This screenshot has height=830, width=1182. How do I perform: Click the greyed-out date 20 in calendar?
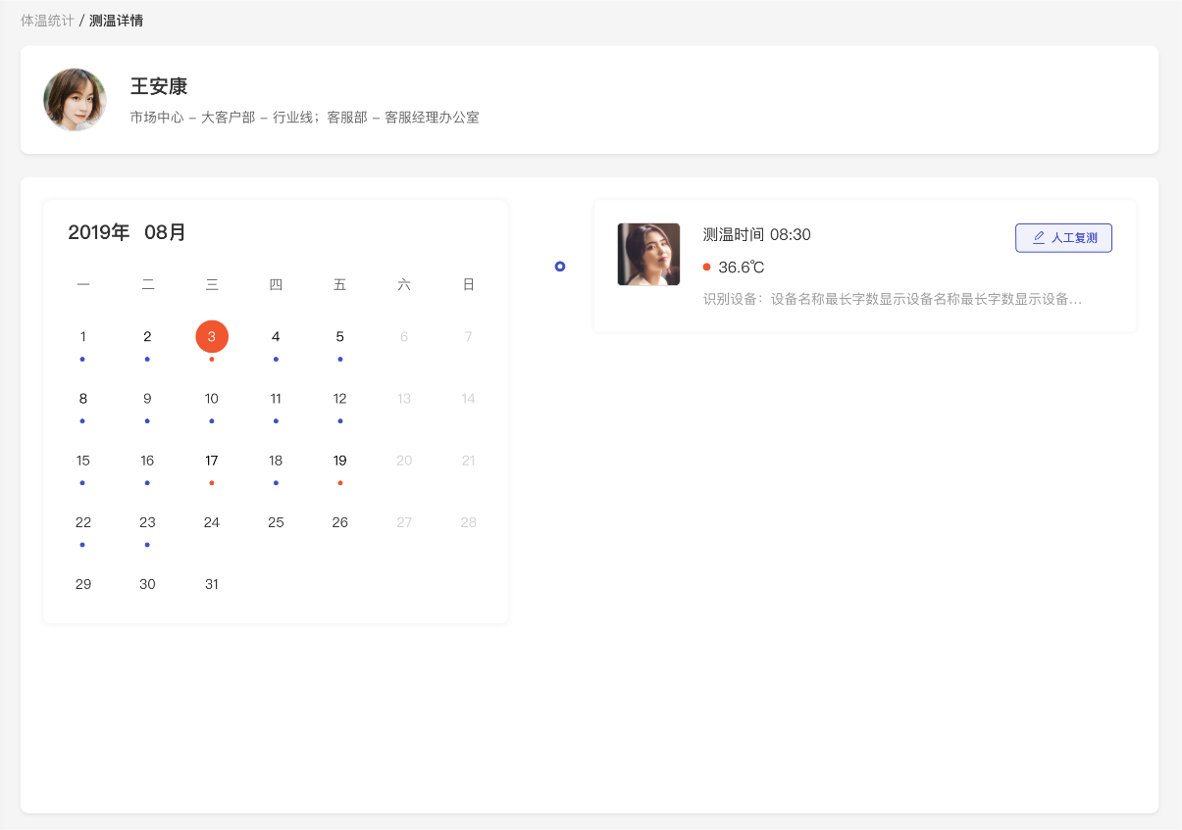[404, 460]
